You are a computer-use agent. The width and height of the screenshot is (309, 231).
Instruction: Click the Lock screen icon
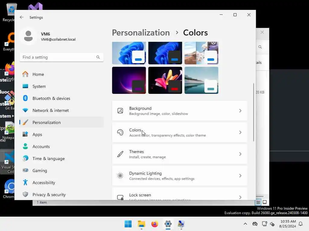120,197
